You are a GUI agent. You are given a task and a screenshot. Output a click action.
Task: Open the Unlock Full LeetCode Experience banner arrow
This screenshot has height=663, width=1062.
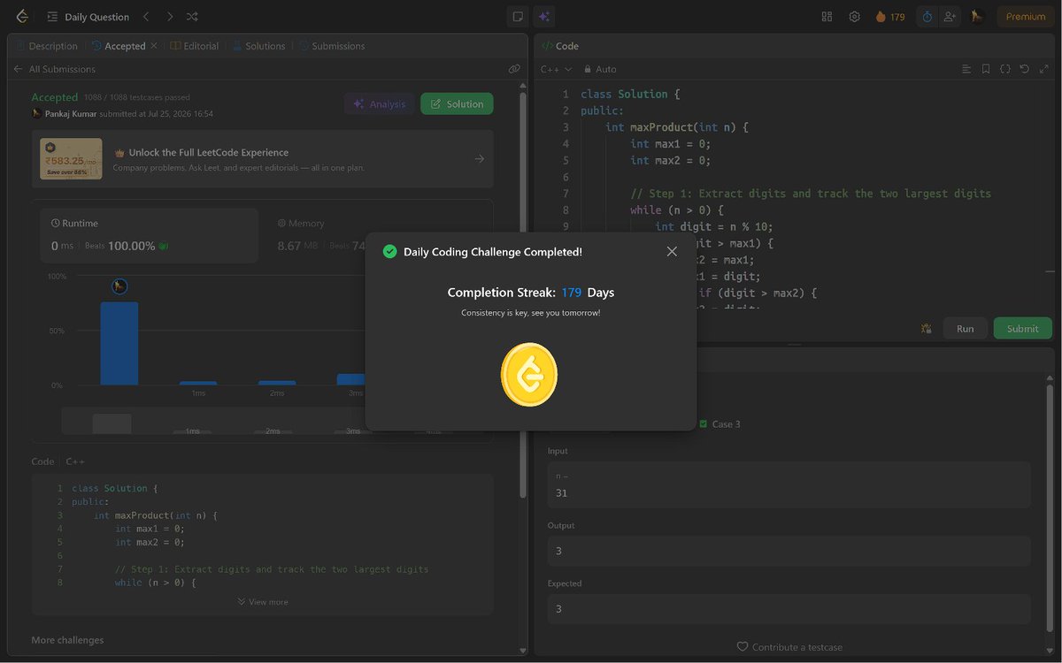(x=479, y=159)
